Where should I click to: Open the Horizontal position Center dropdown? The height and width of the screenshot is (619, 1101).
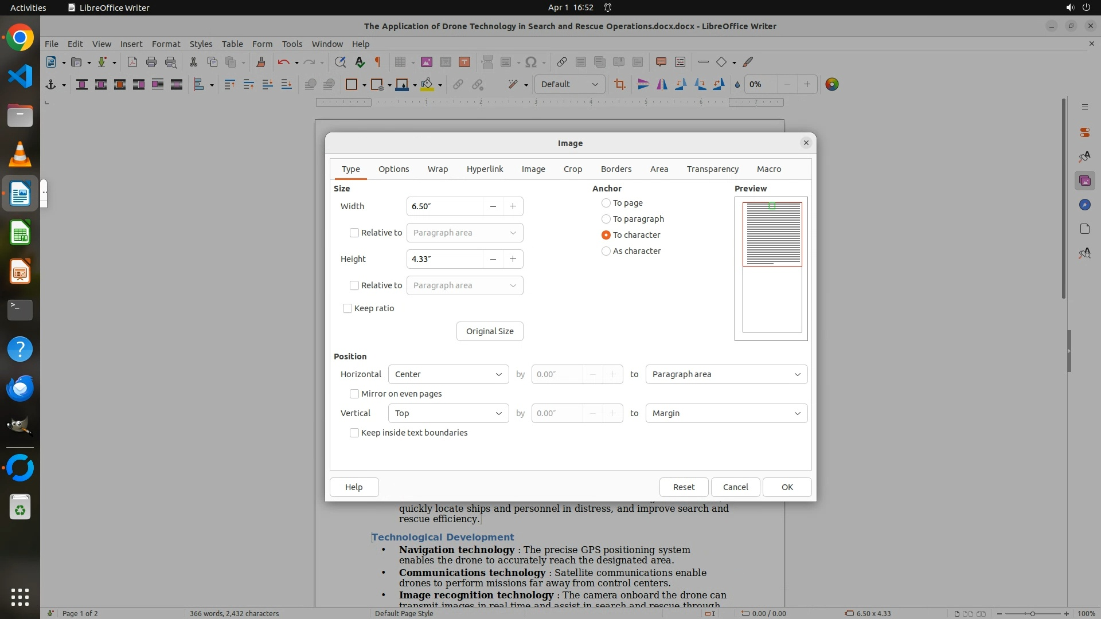(448, 374)
